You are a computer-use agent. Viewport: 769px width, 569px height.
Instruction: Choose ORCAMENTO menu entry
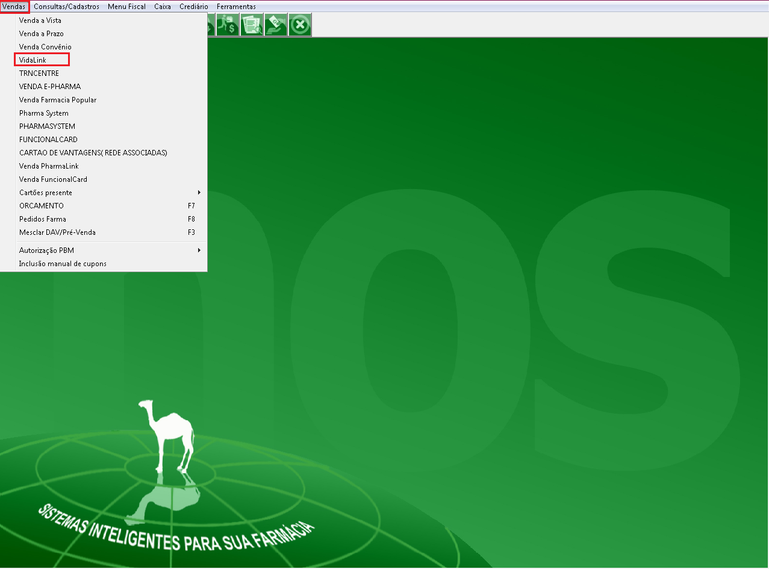[x=41, y=206]
